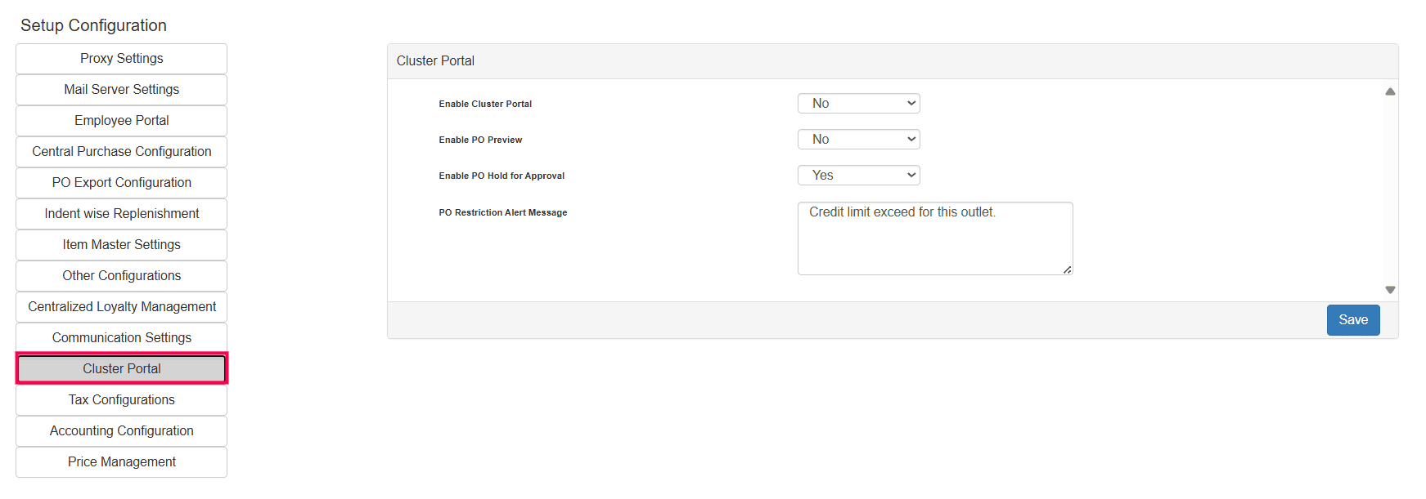
Task: Open Proxy Settings section
Action: pos(122,59)
